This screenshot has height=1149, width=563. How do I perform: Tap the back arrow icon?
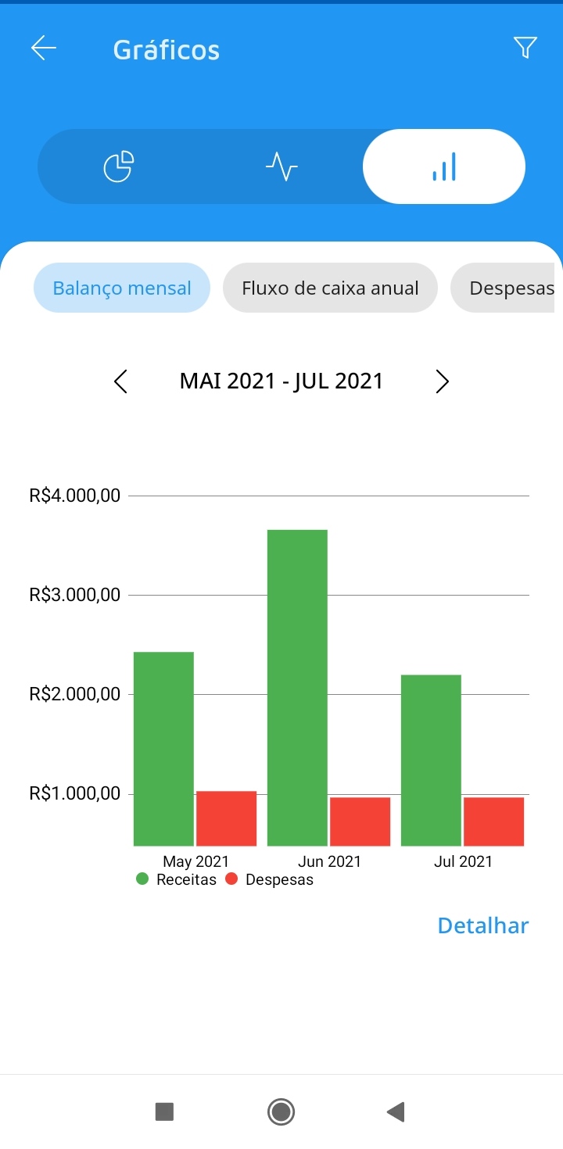click(44, 48)
